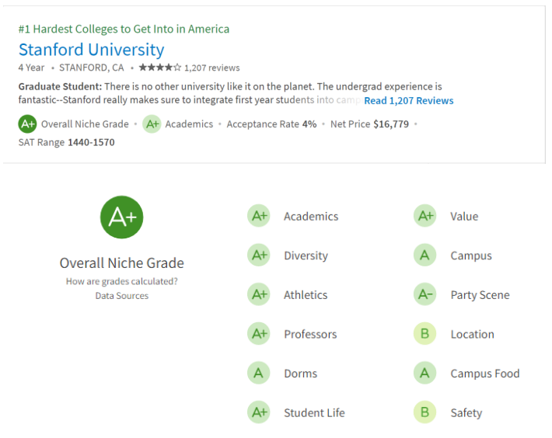The image size is (552, 438).
Task: Click the small A+ Overall Niche Grade badge in card
Action: coord(27,123)
